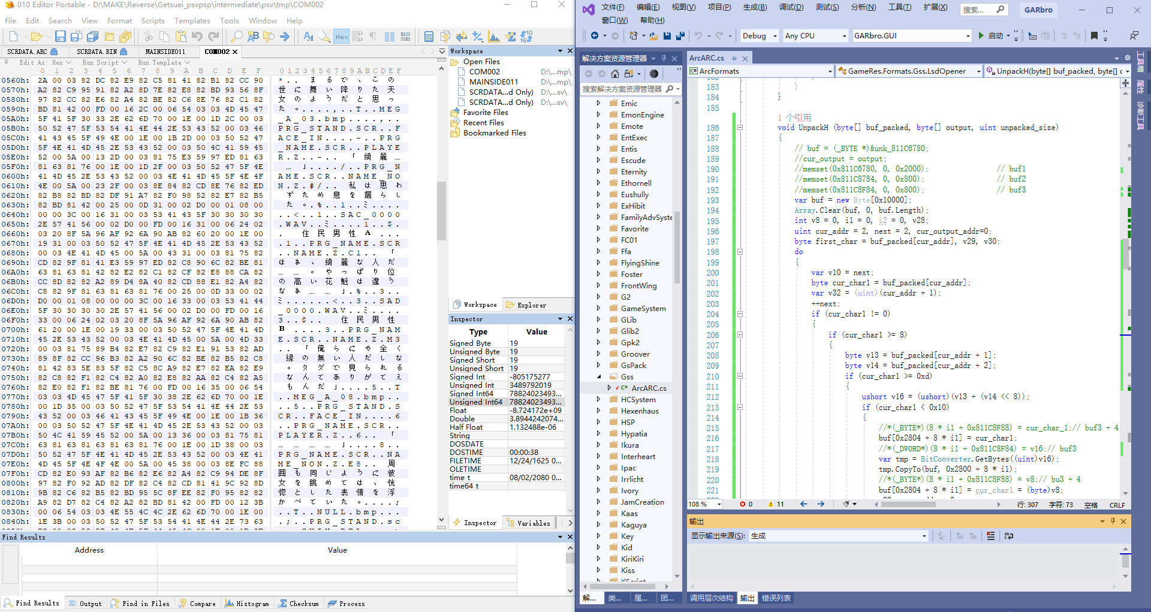Toggle pin on ArcARC.cs tab
The height and width of the screenshot is (612, 1151).
(734, 58)
